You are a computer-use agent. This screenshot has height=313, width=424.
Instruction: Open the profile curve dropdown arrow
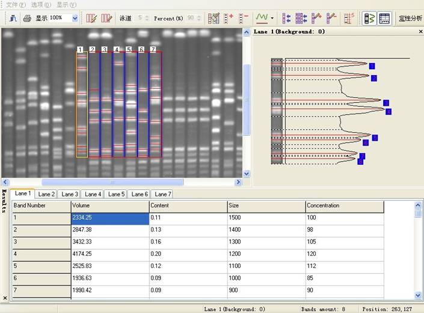pos(272,19)
